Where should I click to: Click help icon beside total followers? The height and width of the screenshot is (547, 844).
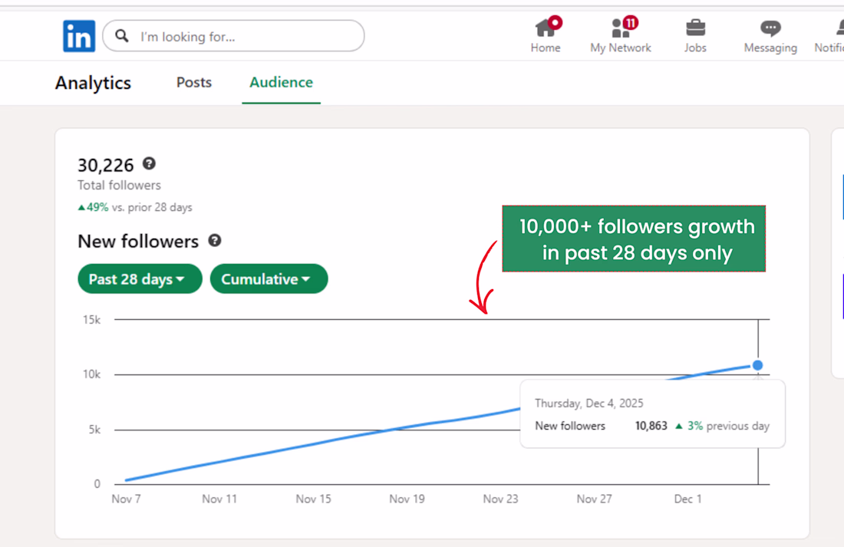(x=149, y=163)
